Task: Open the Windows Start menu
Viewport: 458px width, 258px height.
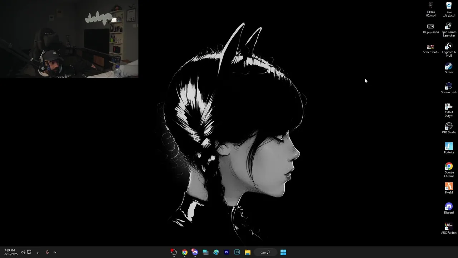Action: [x=283, y=252]
